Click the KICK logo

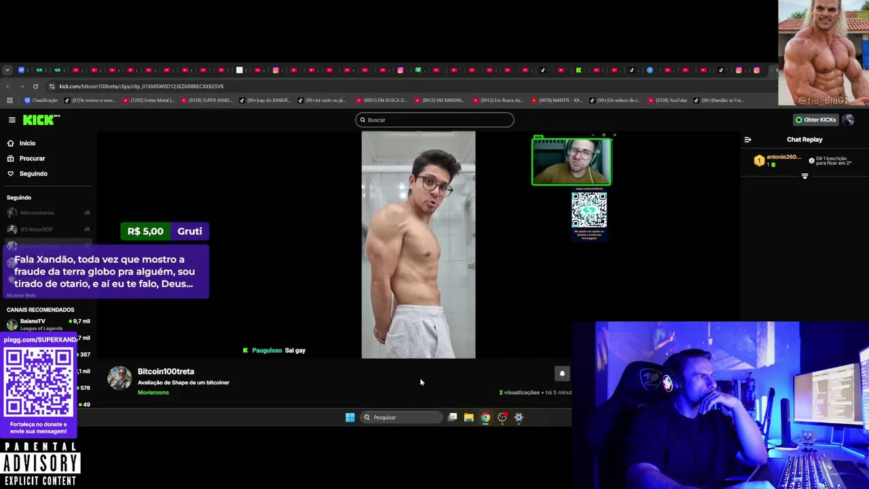(41, 120)
